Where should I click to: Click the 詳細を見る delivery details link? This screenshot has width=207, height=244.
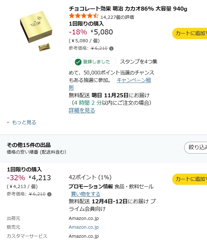(82, 110)
